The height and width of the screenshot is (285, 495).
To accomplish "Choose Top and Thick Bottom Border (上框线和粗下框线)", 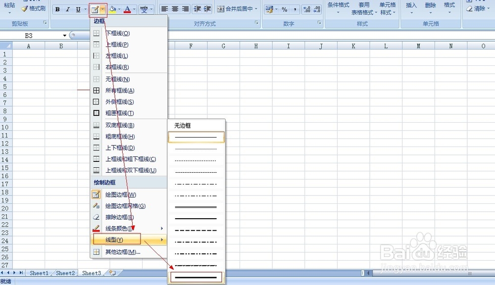I will tap(129, 159).
